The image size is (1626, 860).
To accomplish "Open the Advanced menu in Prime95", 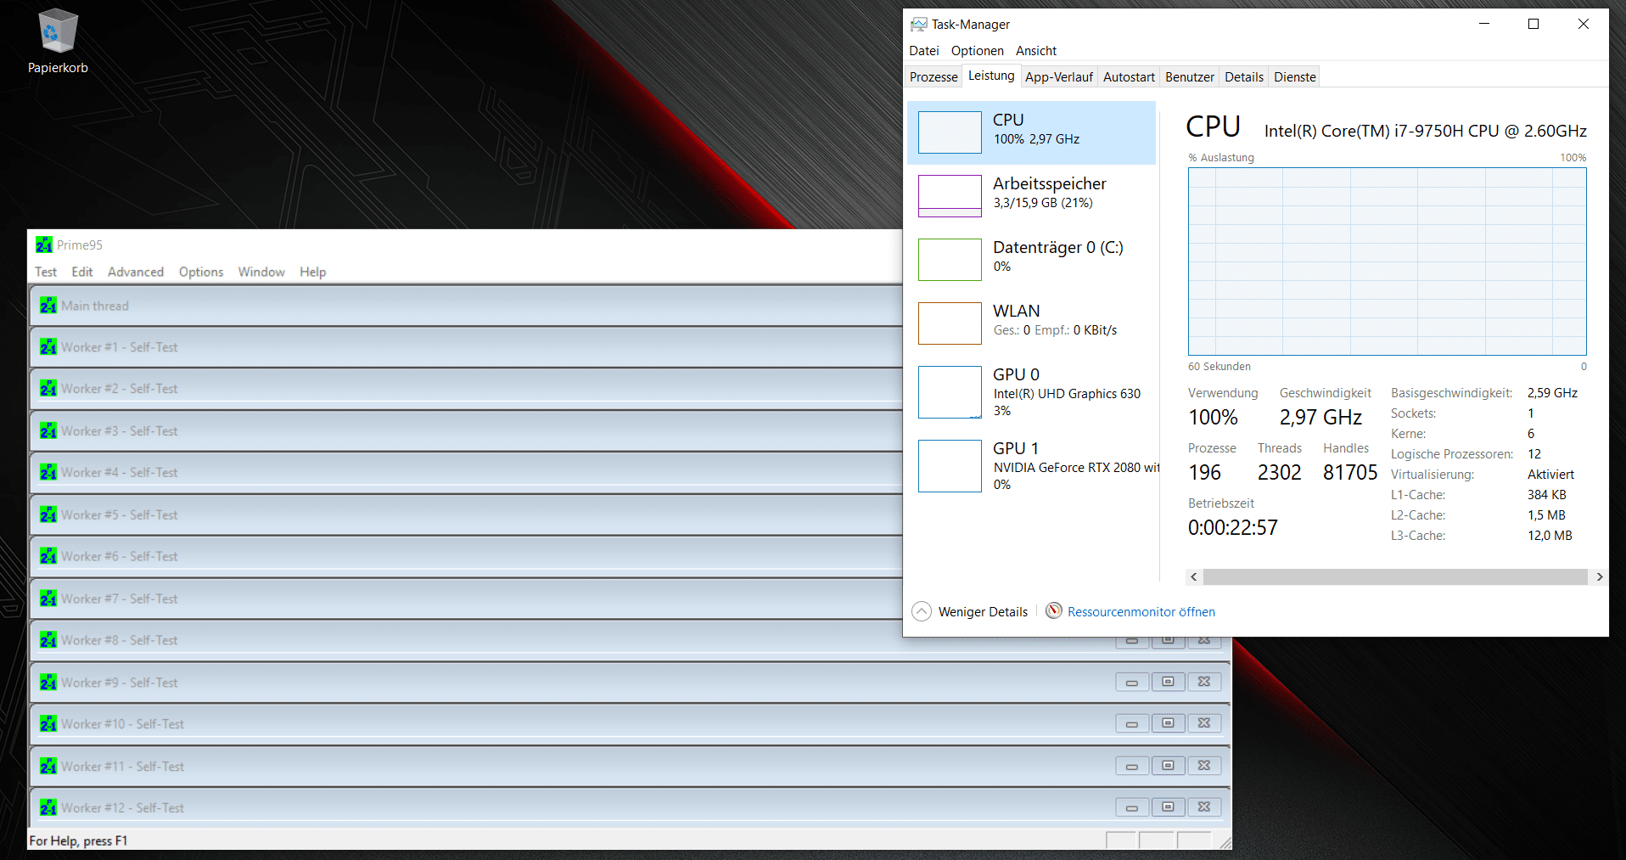I will (136, 272).
